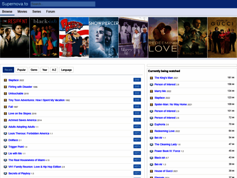Click the DVD badge on the Untouchable row
This screenshot has width=237, height=178.
point(137,93)
